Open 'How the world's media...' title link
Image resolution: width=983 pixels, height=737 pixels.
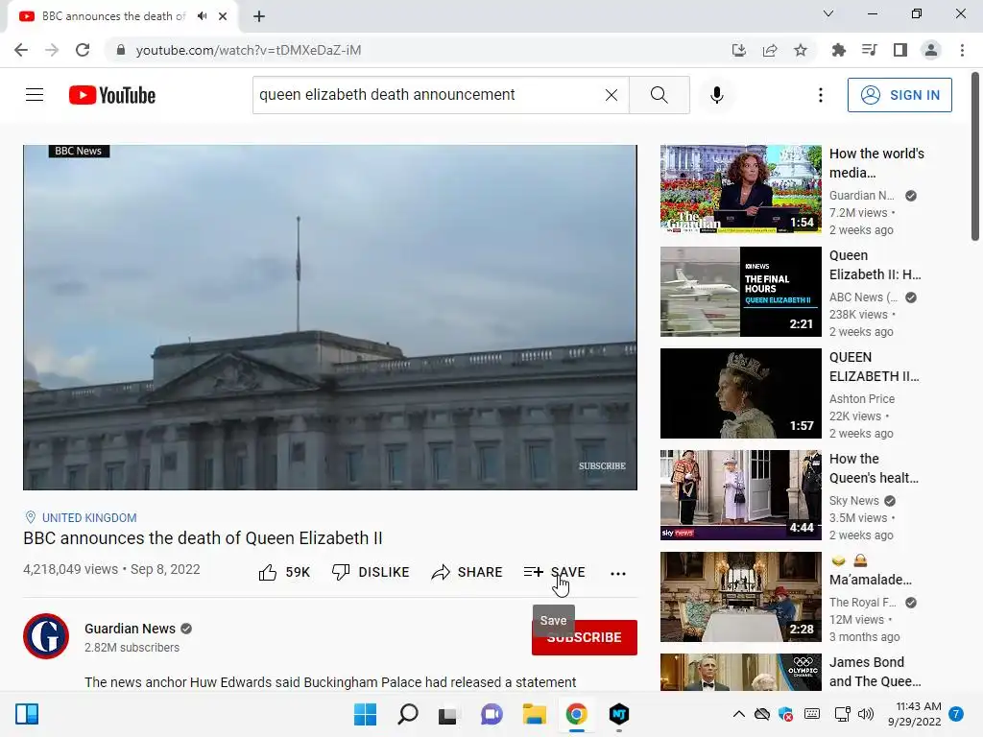click(876, 163)
